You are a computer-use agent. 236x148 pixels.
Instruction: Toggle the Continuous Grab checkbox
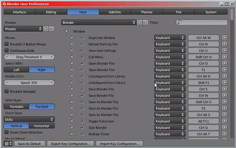tap(6, 51)
